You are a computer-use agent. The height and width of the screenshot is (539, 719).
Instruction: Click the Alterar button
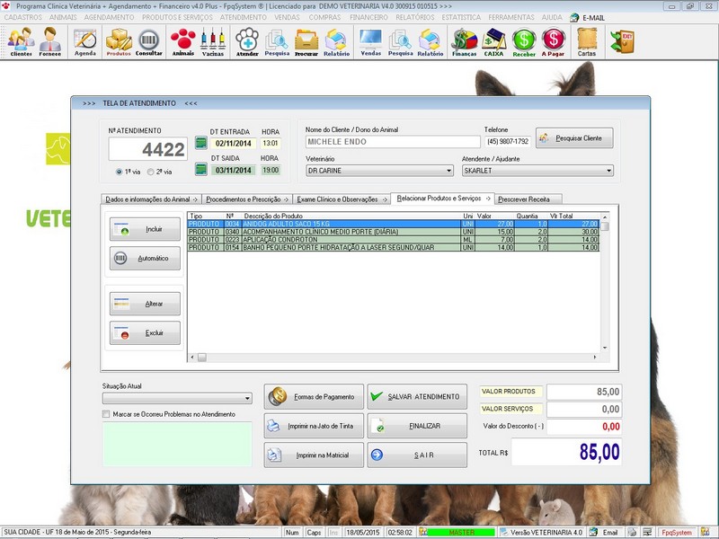(145, 304)
